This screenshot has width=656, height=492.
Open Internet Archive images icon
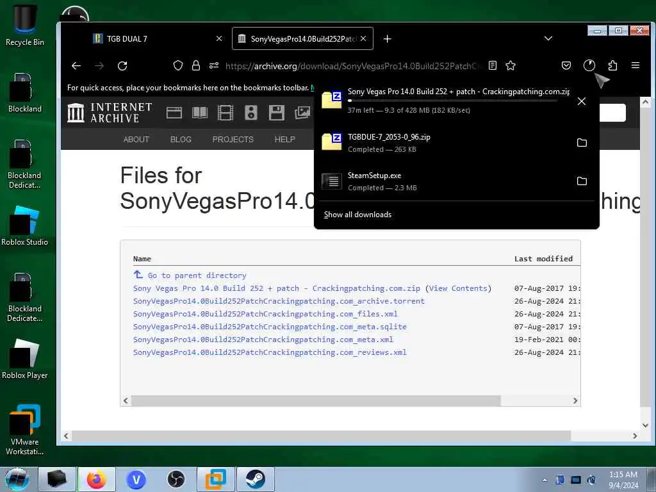click(x=302, y=112)
